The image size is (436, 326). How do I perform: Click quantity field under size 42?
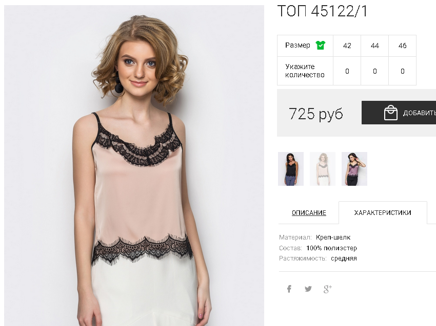pyautogui.click(x=347, y=71)
